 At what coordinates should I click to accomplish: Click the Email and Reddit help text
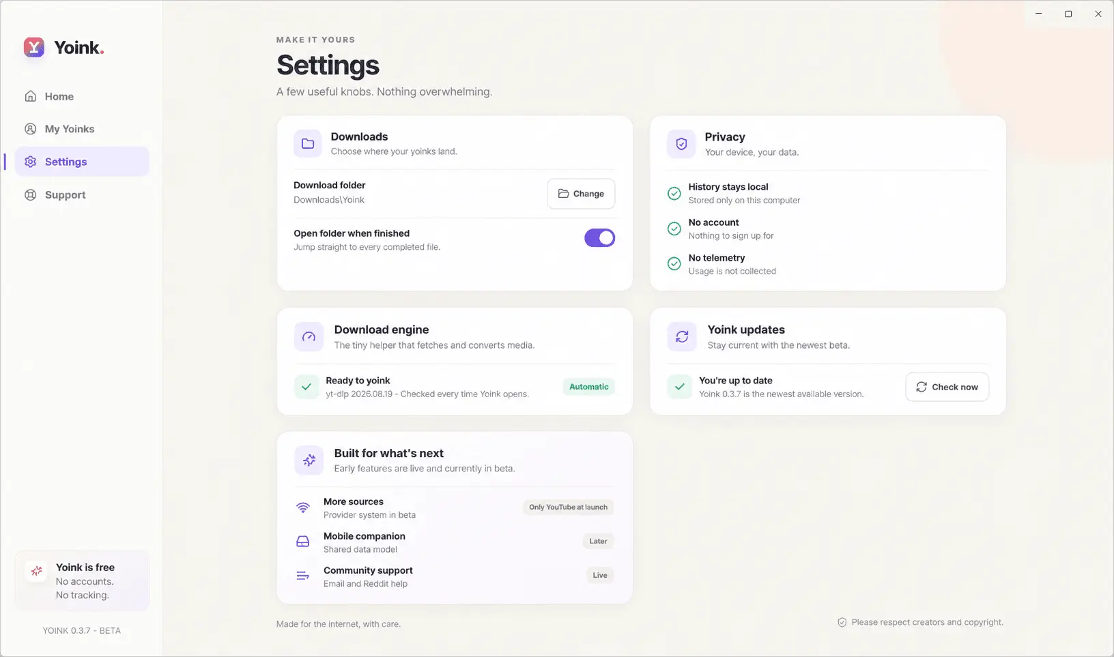pos(365,584)
